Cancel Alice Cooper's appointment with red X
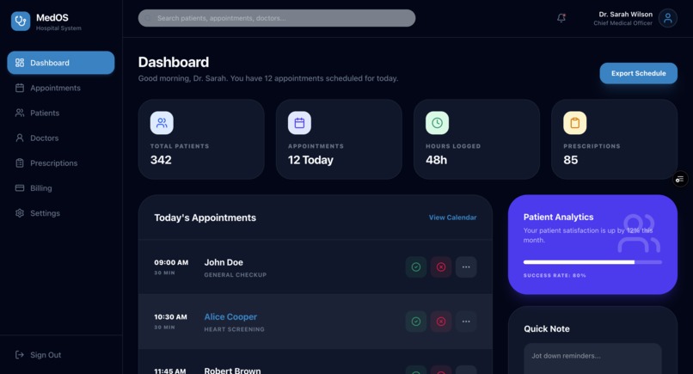This screenshot has height=374, width=693. pyautogui.click(x=441, y=322)
